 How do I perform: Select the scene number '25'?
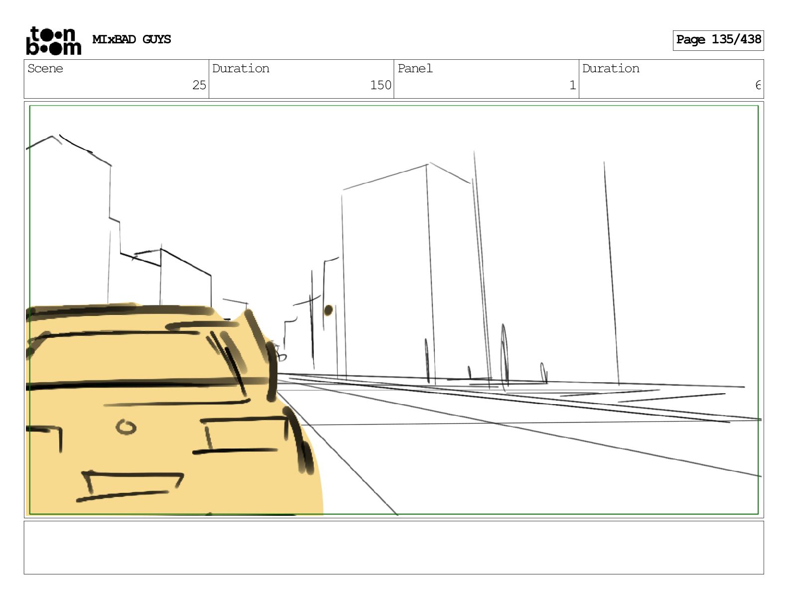coord(199,85)
